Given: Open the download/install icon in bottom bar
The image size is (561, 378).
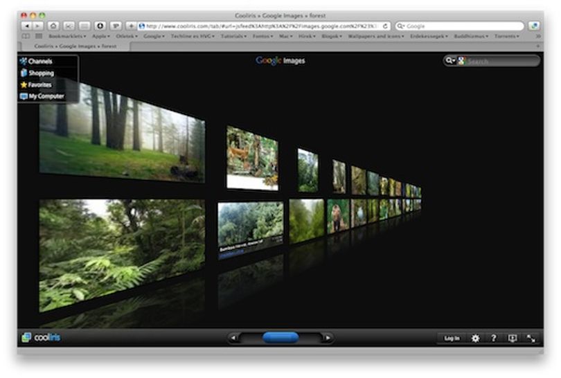Looking at the screenshot, I should (x=513, y=338).
